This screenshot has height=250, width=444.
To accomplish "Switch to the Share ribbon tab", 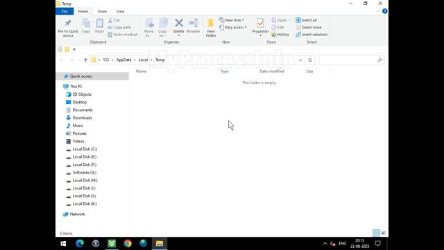I will click(x=102, y=11).
